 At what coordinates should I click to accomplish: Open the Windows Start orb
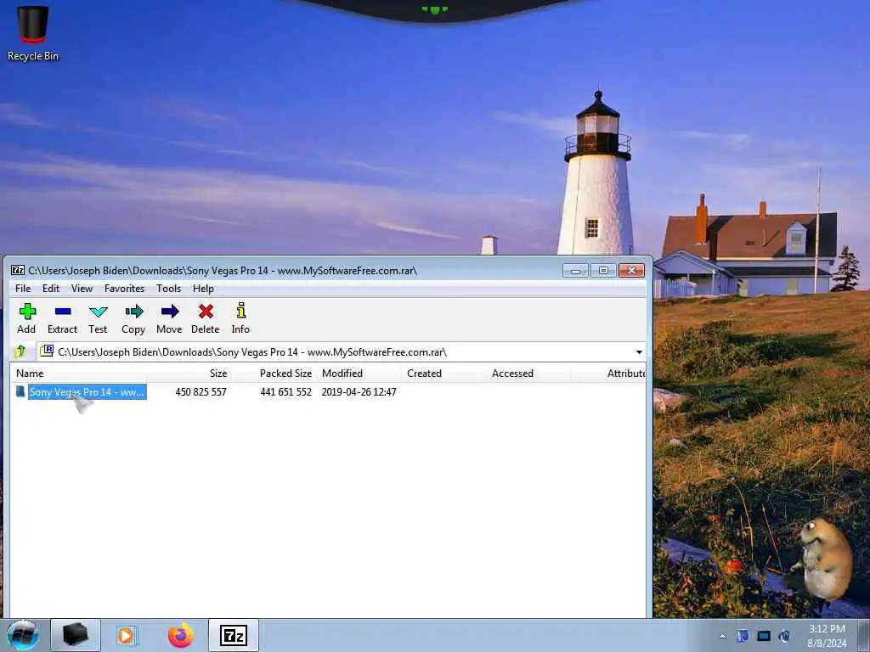23,635
